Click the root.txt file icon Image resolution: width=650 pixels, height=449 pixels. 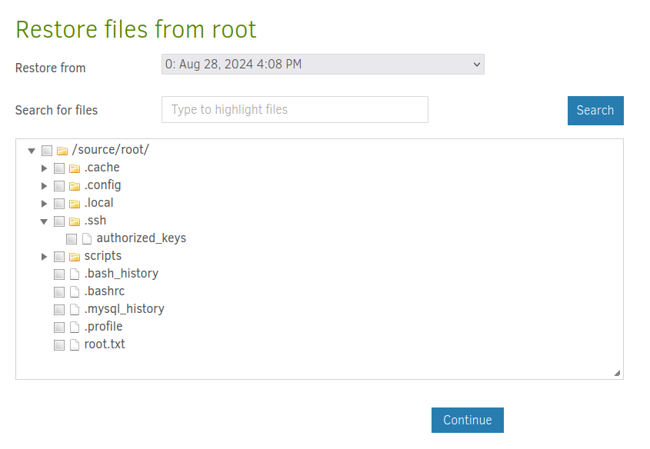pos(75,345)
